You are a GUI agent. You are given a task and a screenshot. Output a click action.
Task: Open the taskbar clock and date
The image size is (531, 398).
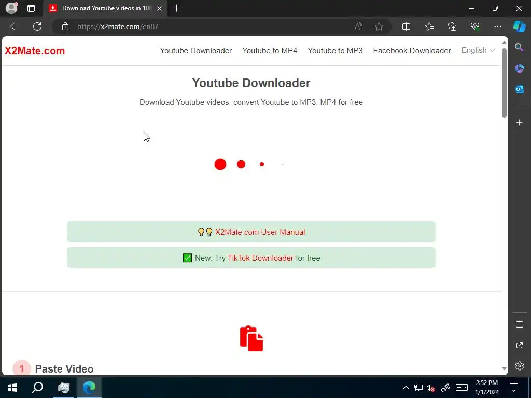486,388
